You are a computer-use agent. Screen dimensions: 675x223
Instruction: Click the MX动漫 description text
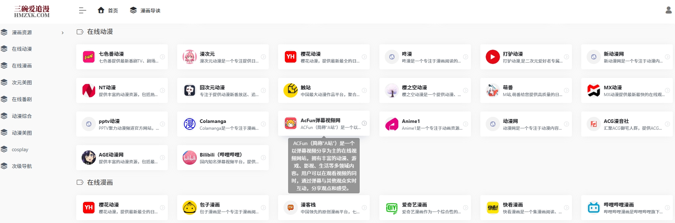coord(634,95)
